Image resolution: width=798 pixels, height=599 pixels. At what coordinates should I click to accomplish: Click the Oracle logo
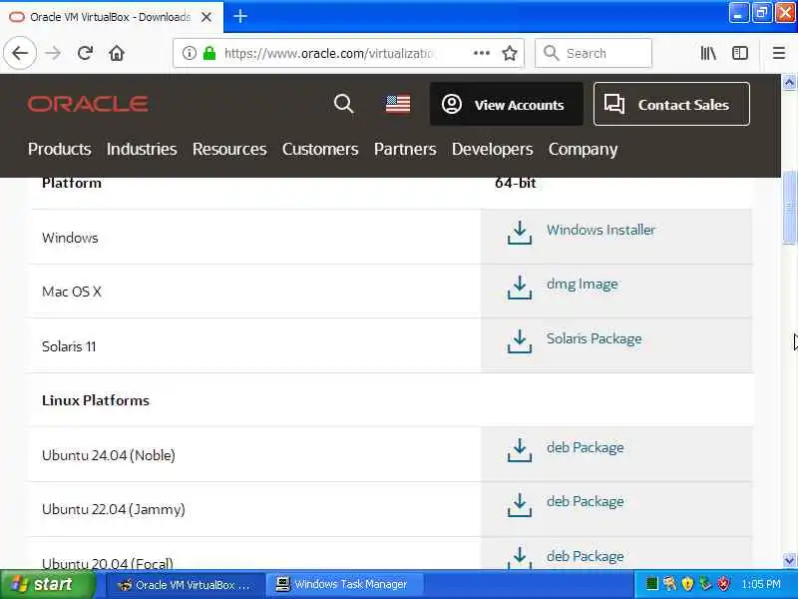[x=88, y=104]
